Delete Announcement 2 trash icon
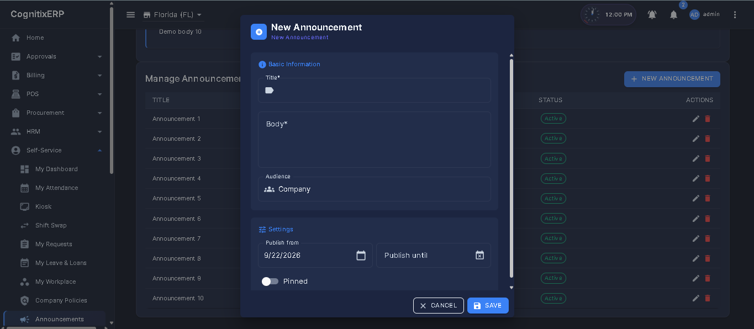This screenshot has height=329, width=754. coord(708,139)
